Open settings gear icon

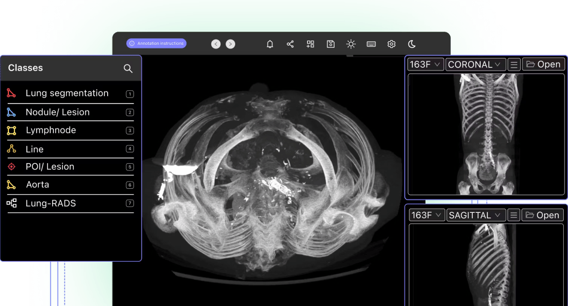(x=391, y=44)
